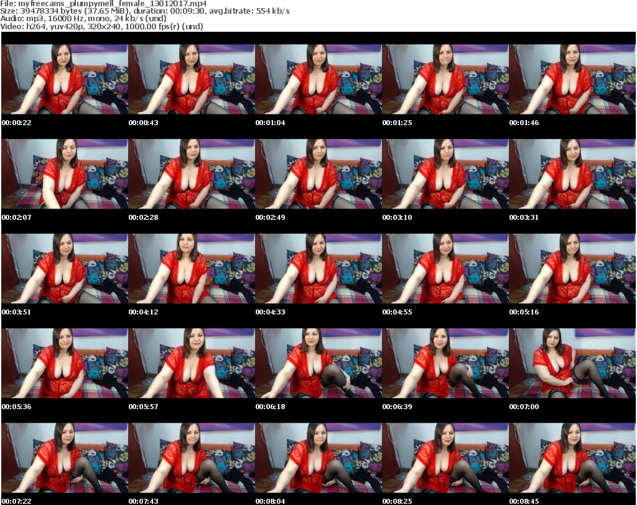Select the thumbnail frame at 00:01:04
Viewport: 637px width, 505px height.
tap(318, 79)
